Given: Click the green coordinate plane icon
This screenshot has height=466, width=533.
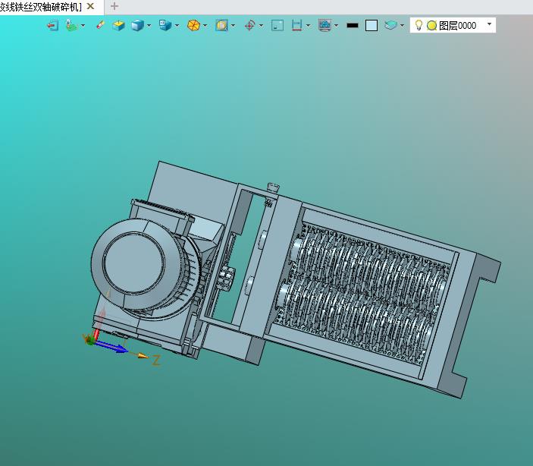Looking at the screenshot, I should tap(71, 25).
